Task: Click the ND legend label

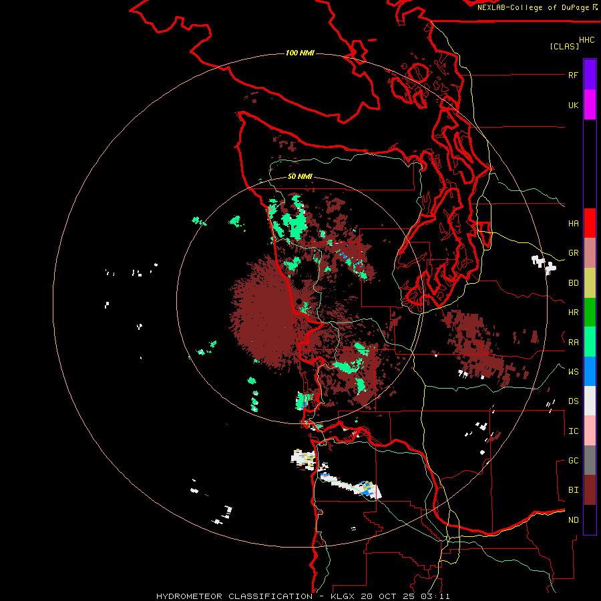Action: click(573, 520)
